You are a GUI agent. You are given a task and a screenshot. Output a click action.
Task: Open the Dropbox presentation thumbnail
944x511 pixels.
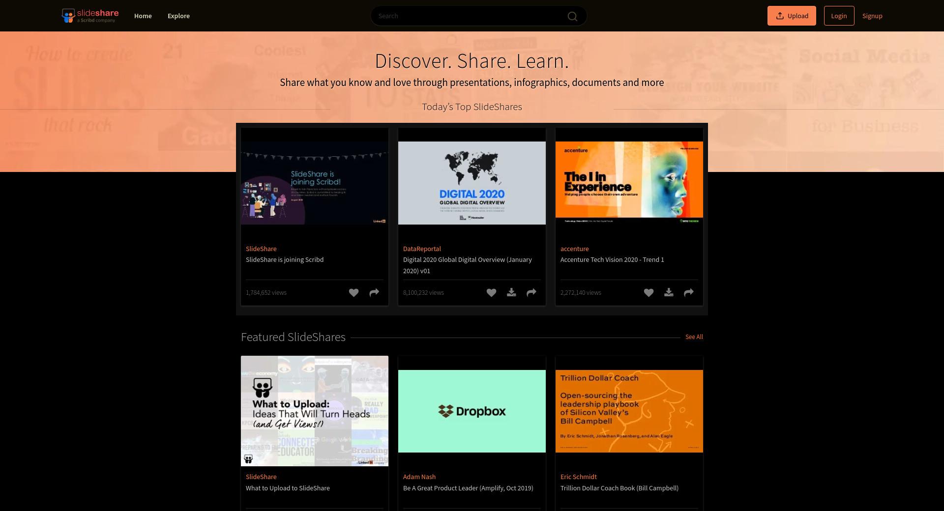472,411
